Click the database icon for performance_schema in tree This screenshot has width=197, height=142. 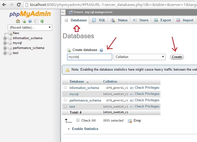click(10, 48)
